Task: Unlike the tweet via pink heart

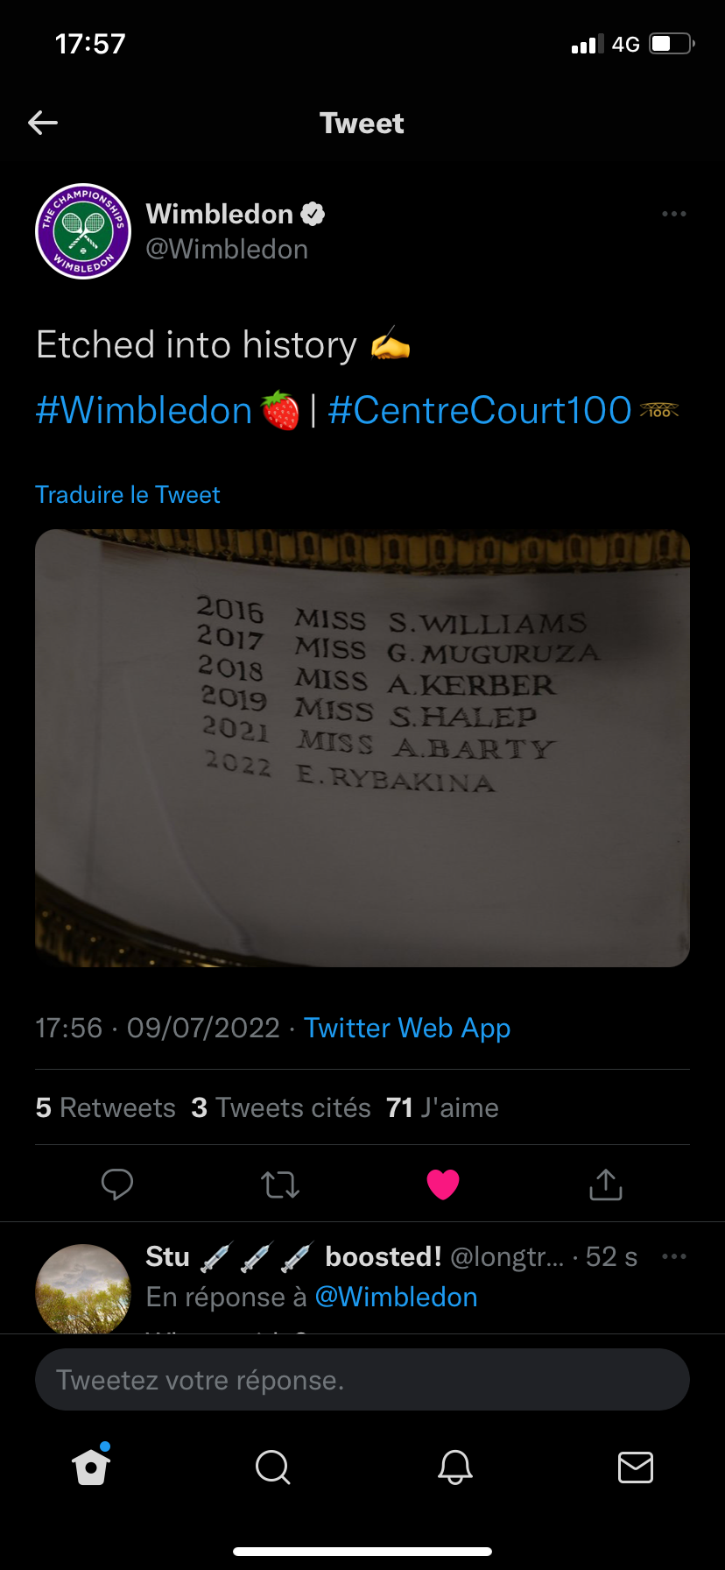Action: [x=443, y=1185]
